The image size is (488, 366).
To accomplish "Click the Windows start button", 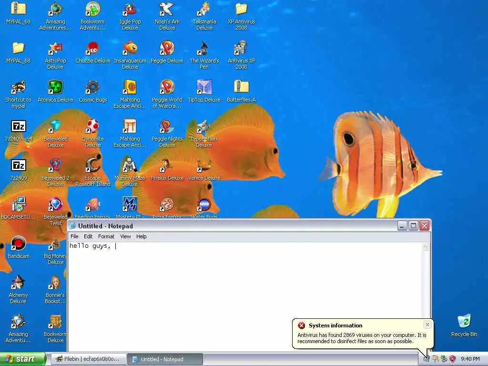I will (22, 359).
